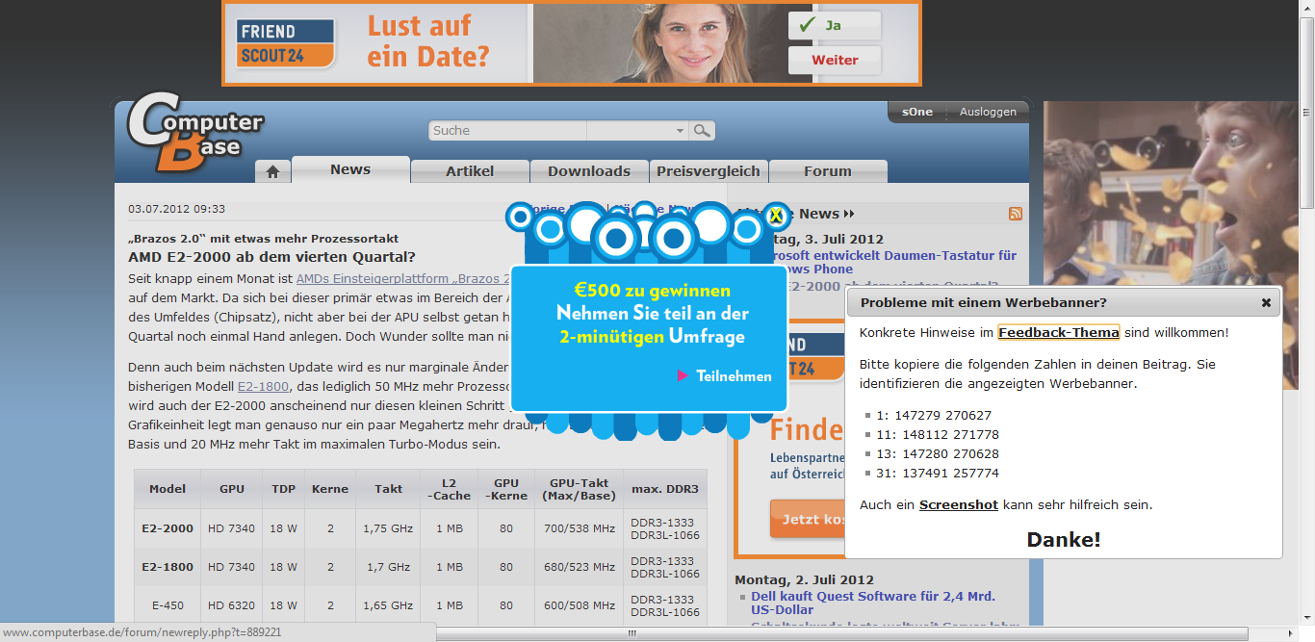Click the E2-1800 table row label
The width and height of the screenshot is (1315, 642).
click(168, 567)
